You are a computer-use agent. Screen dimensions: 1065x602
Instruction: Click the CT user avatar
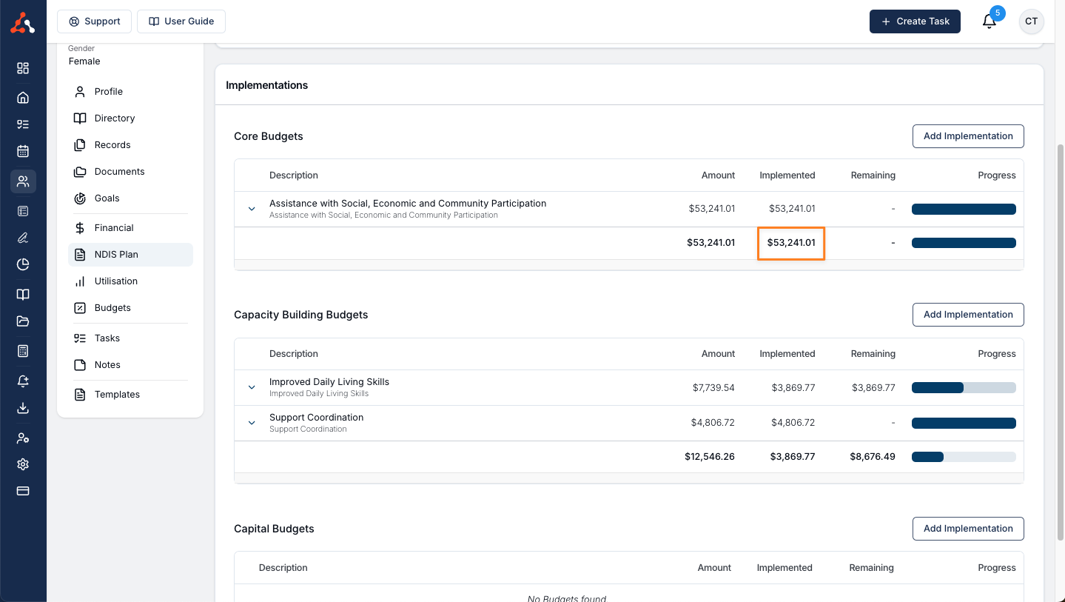point(1031,21)
